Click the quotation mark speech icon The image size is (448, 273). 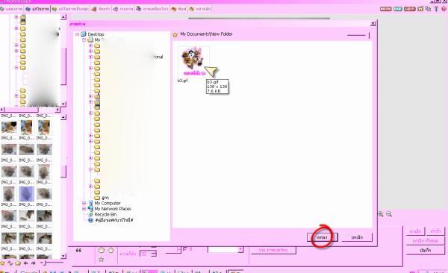[x=78, y=251]
